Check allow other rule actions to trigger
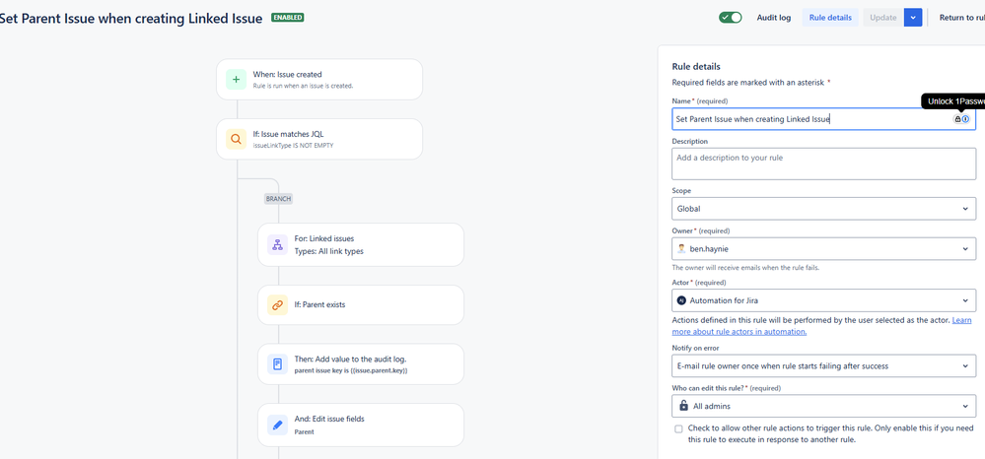This screenshot has width=985, height=459. pos(678,428)
